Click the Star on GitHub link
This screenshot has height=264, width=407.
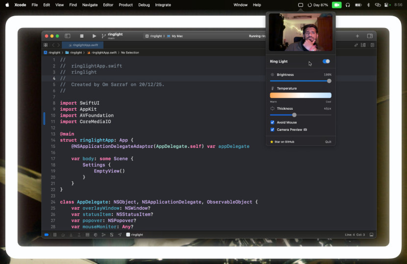(282, 142)
